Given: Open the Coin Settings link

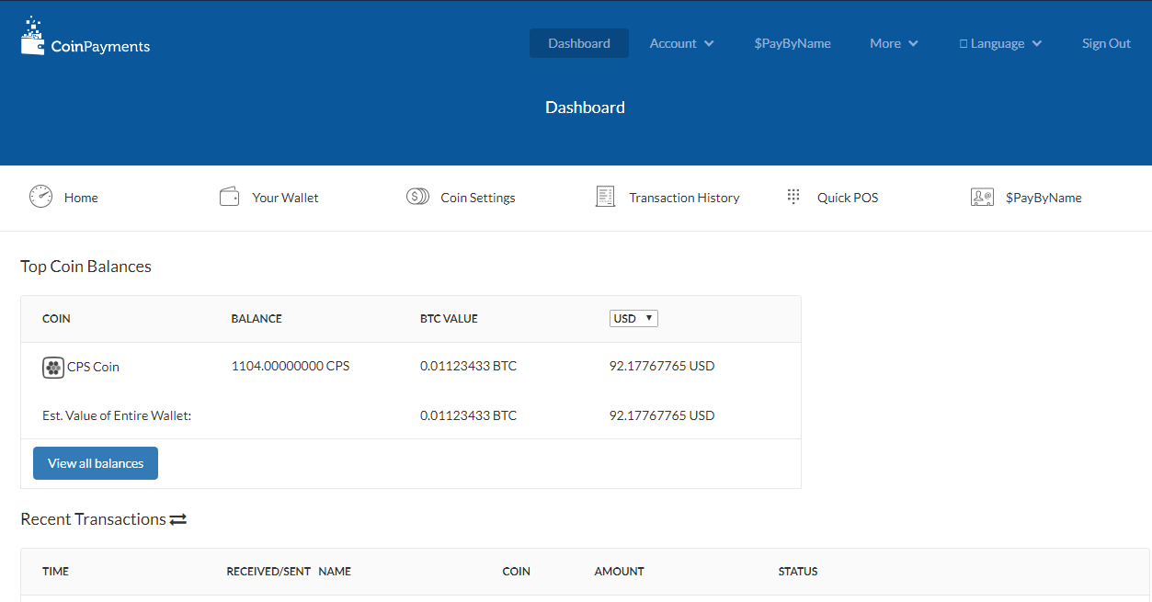Looking at the screenshot, I should click(x=478, y=198).
